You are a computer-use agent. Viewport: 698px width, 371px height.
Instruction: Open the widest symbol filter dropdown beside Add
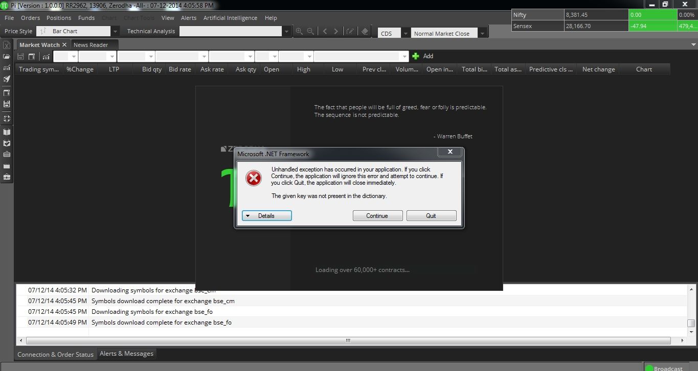tap(406, 56)
